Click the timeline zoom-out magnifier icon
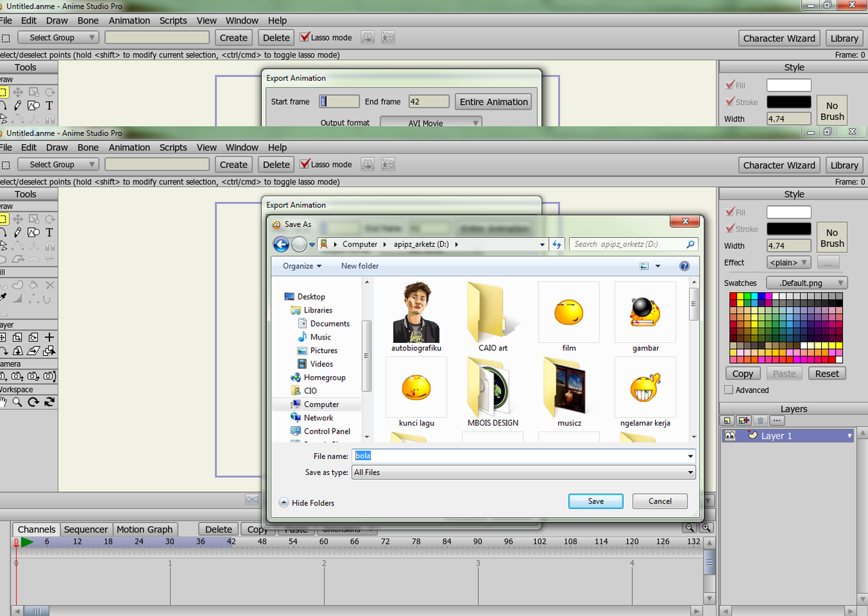Screen dimensions: 868x616 point(690,527)
